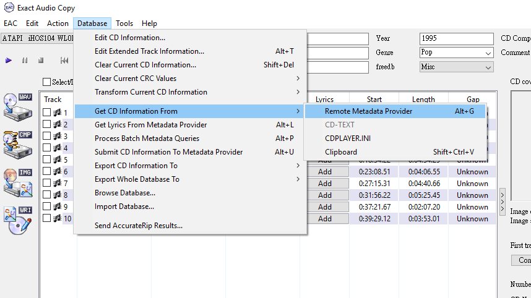
Task: Check the track 4 checkbox
Action: pyautogui.click(x=47, y=148)
